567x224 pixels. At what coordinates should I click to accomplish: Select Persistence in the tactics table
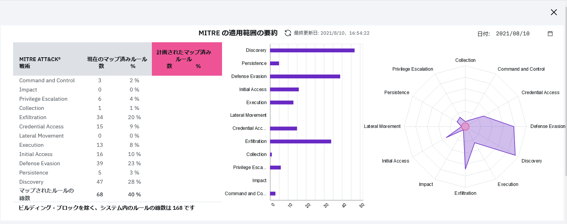[34, 173]
